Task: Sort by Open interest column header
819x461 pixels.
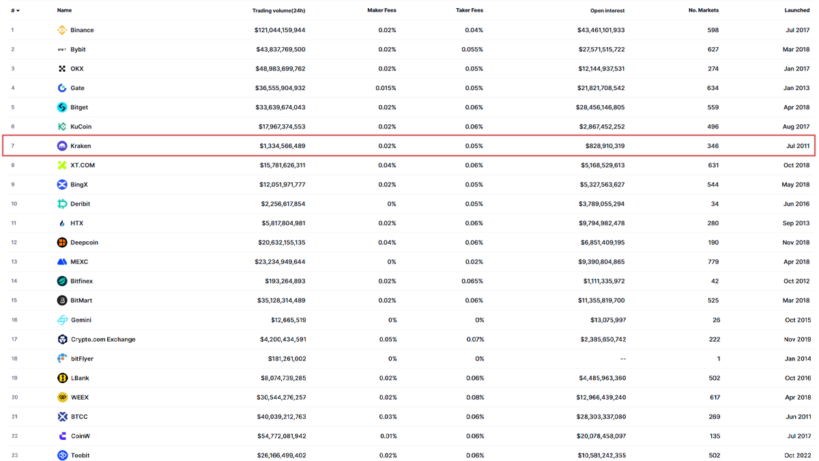Action: click(x=607, y=11)
